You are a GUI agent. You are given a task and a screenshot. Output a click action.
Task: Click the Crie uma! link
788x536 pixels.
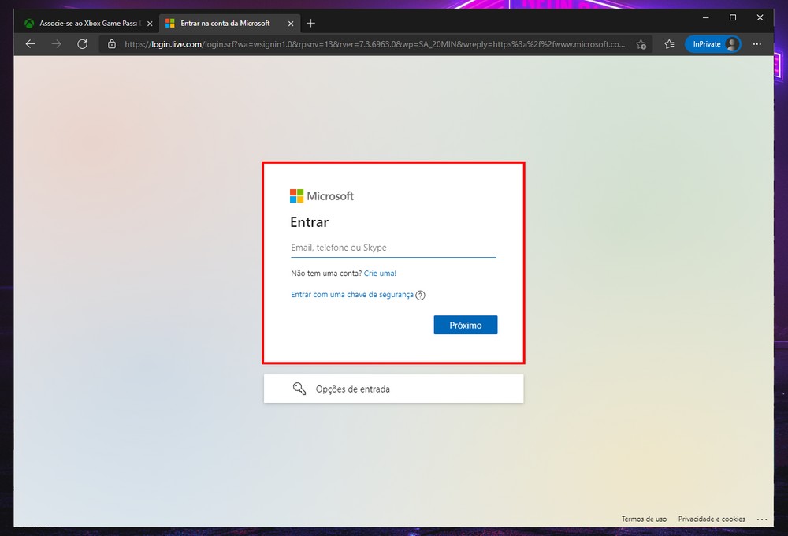[x=380, y=274]
